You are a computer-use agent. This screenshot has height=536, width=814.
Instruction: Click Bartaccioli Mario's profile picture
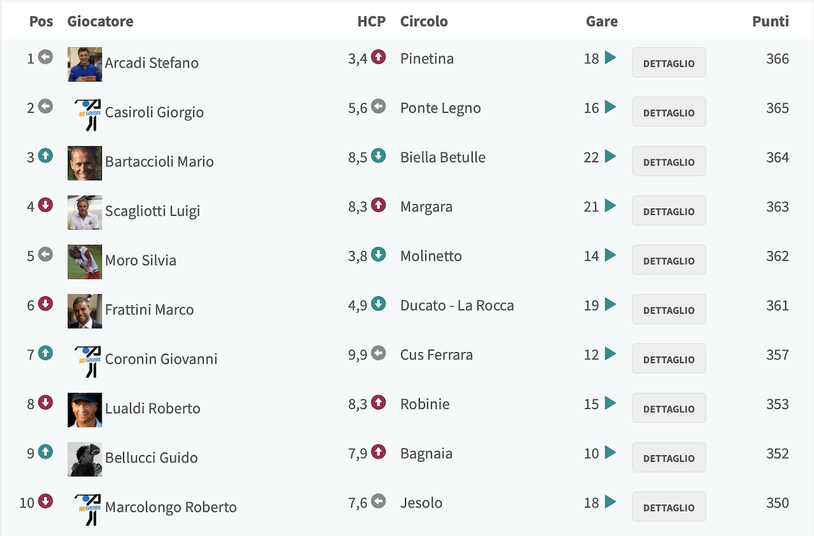(x=85, y=163)
